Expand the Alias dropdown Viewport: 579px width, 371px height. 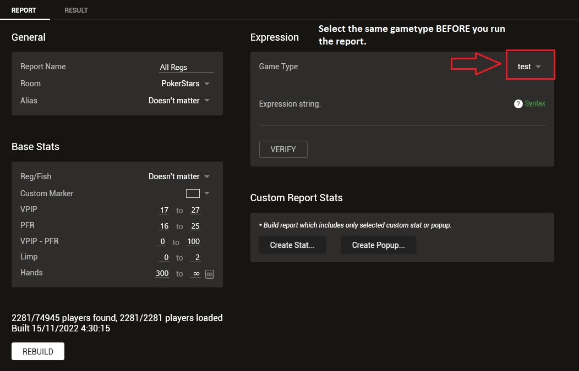[x=179, y=101]
